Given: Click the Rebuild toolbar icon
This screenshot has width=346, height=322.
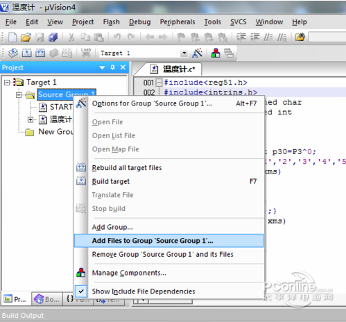Looking at the screenshot, I should click(40, 53).
